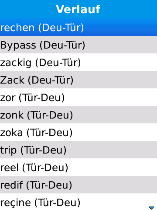Click the '(Tür-Deu)' label beside redif
This screenshot has width=157, height=210.
(49, 185)
